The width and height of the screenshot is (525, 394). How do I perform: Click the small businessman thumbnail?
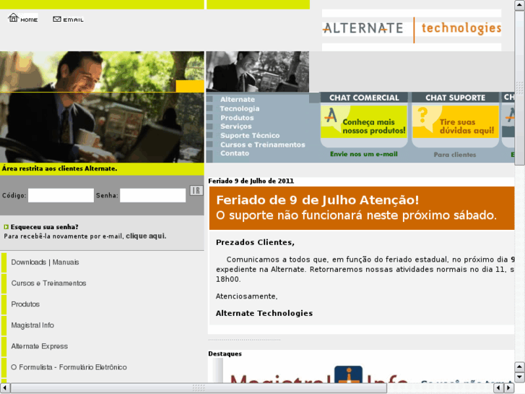coord(258,72)
